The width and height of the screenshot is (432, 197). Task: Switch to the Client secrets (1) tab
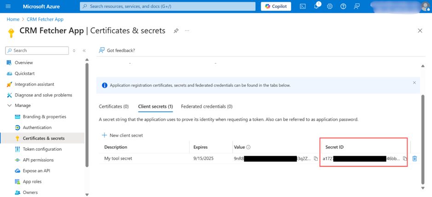[155, 106]
